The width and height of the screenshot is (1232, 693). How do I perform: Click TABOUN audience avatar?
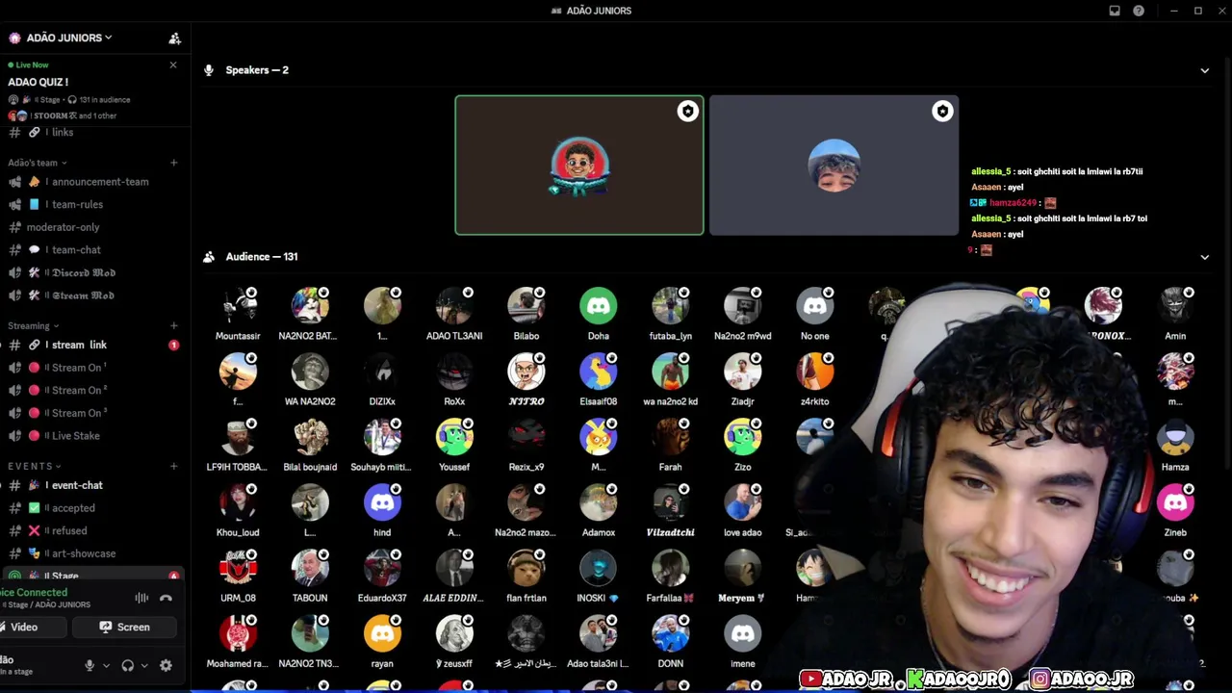pos(310,568)
